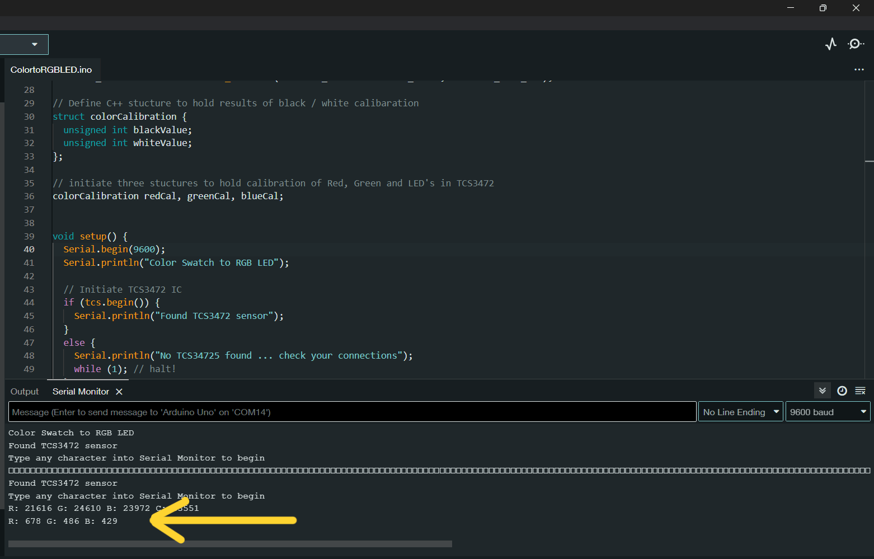The image size is (874, 559).
Task: Minimize the Arduino IDE window
Action: [791, 8]
